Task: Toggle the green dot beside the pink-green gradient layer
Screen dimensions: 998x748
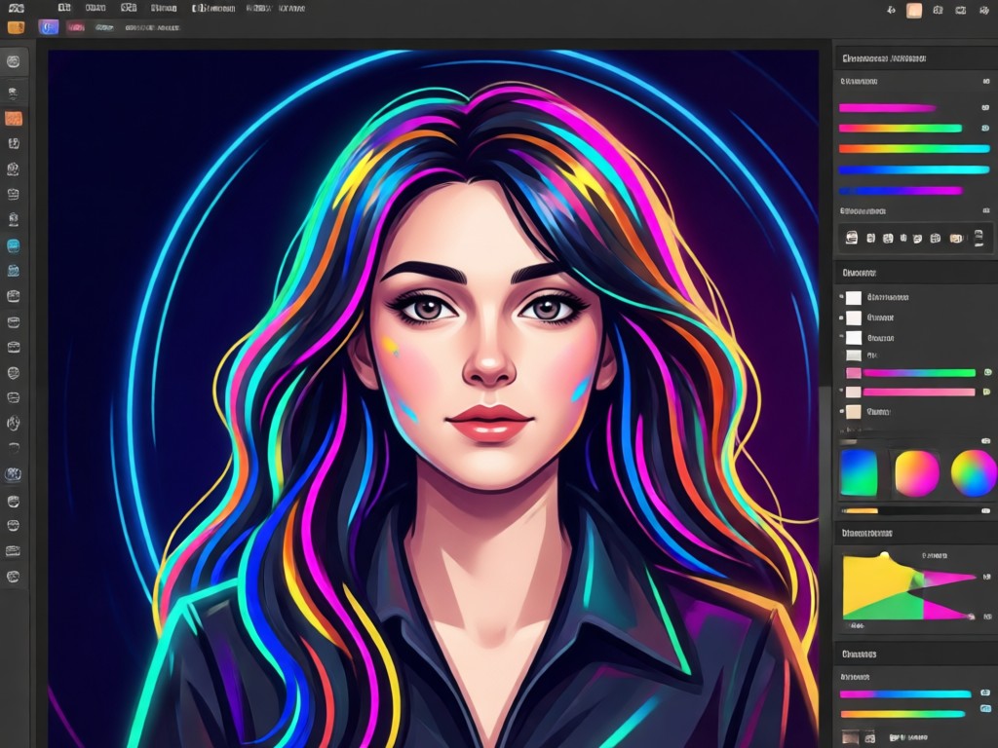Action: pyautogui.click(x=988, y=372)
